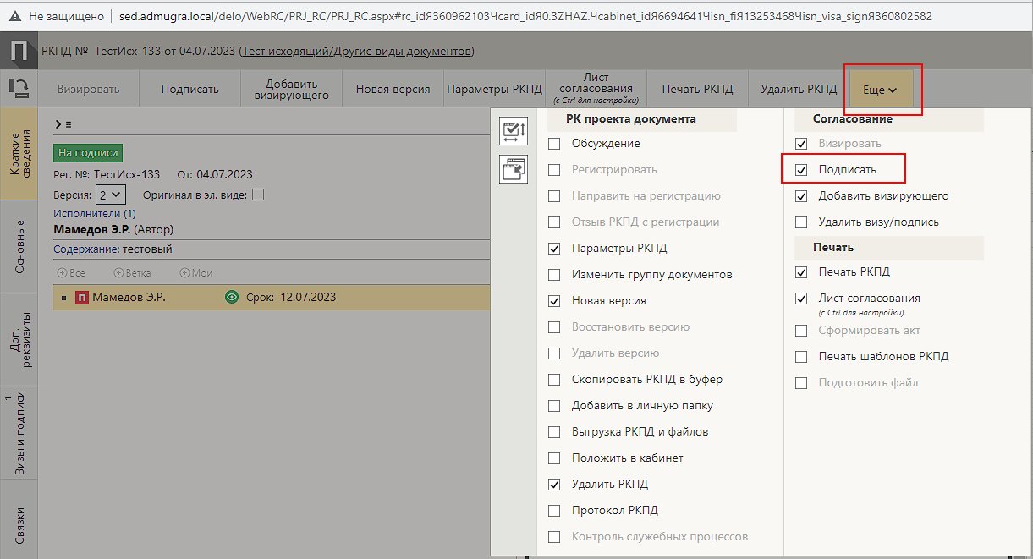The width and height of the screenshot is (1033, 559).
Task: Click the checklist reorder icon in dropdown panel
Action: (514, 130)
